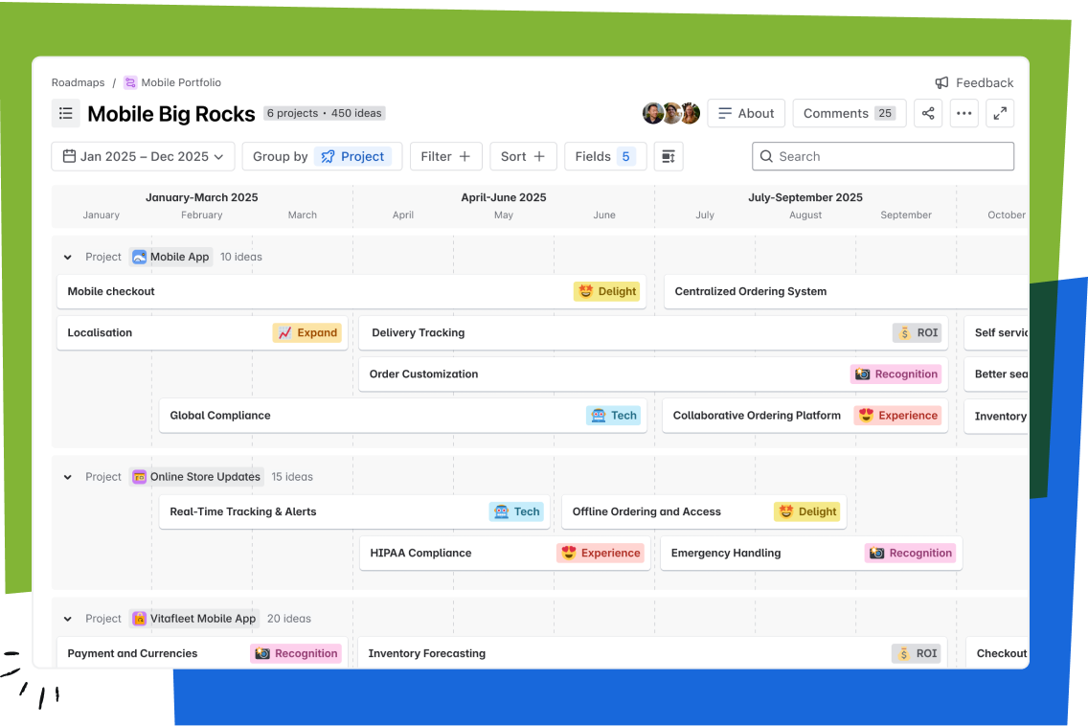Screen dimensions: 1088x726
Task: Open the Fields 5 selector
Action: 605,156
